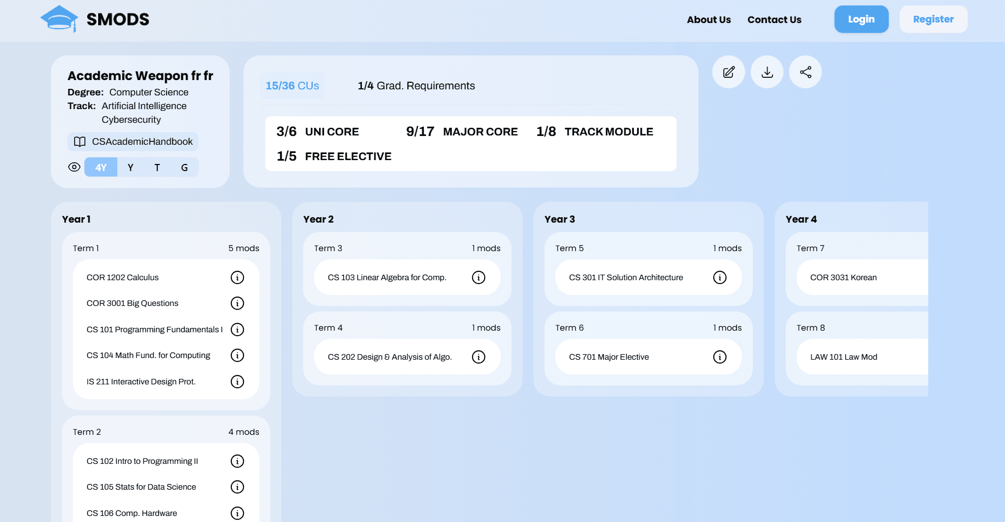Click the Login button
This screenshot has width=1005, height=522.
861,19
